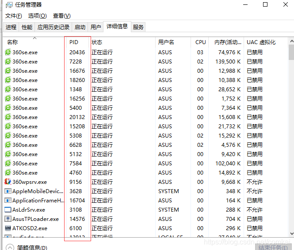Select the 348 K memory cell
The width and height of the screenshot is (294, 250).
click(233, 191)
